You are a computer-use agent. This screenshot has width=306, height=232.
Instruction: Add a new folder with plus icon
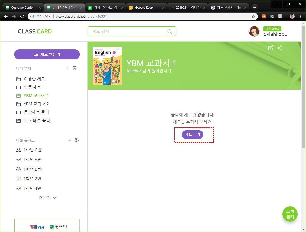[67, 68]
